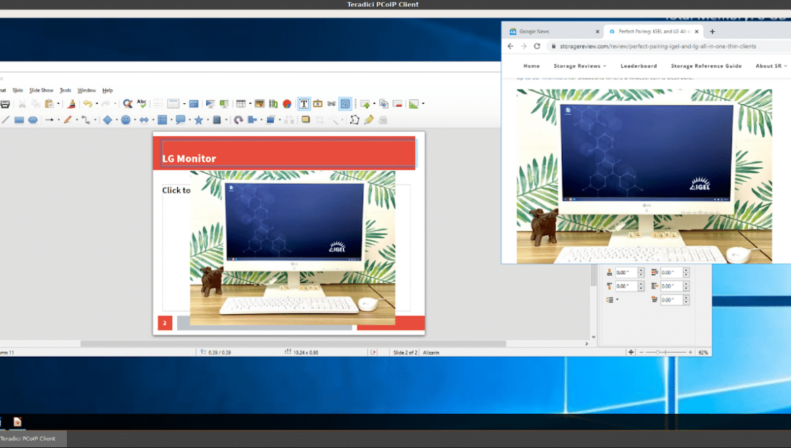Open the Help menu
The height and width of the screenshot is (448, 791).
107,90
